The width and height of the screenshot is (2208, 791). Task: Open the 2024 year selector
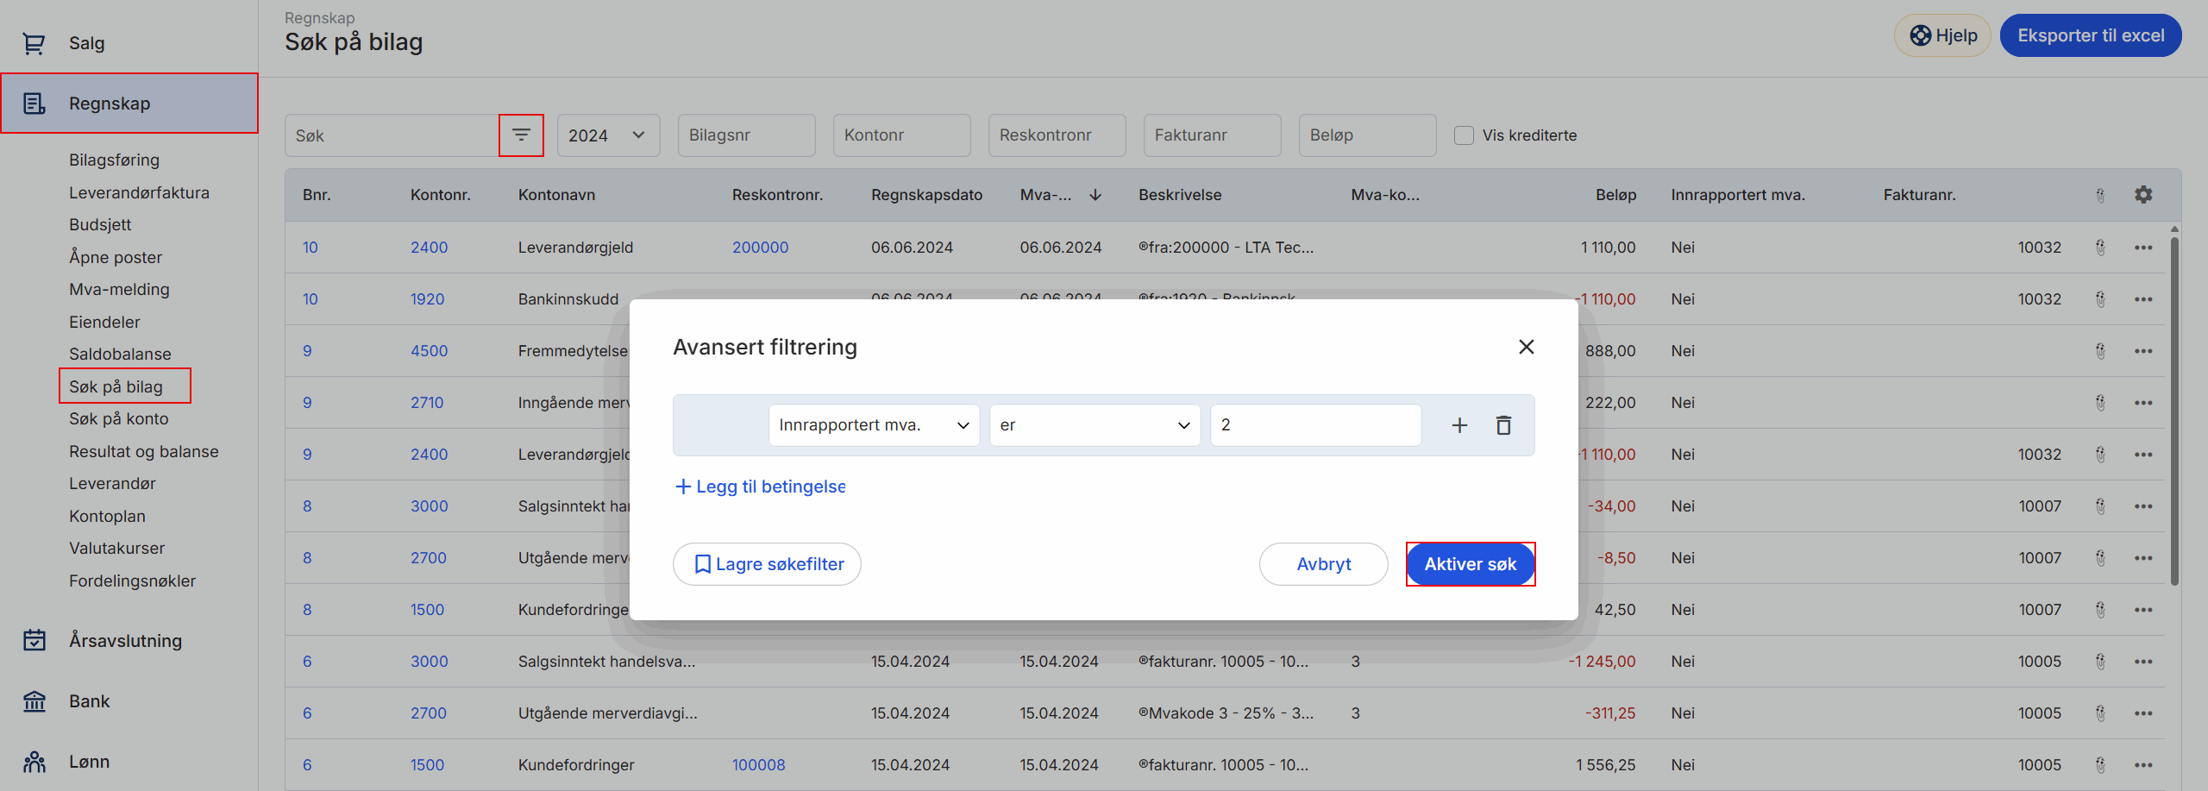[608, 135]
